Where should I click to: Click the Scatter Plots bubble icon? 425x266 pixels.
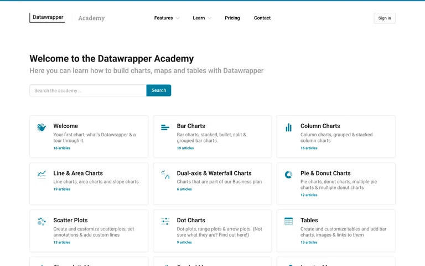tap(42, 222)
